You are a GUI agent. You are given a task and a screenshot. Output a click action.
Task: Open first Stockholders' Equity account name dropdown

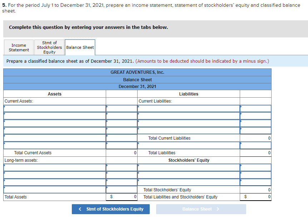[189, 167]
